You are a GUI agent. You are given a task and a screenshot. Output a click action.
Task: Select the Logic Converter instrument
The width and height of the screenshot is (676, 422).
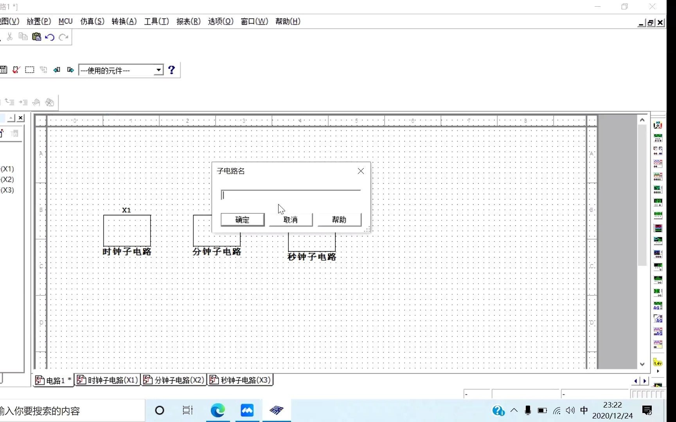658,241
